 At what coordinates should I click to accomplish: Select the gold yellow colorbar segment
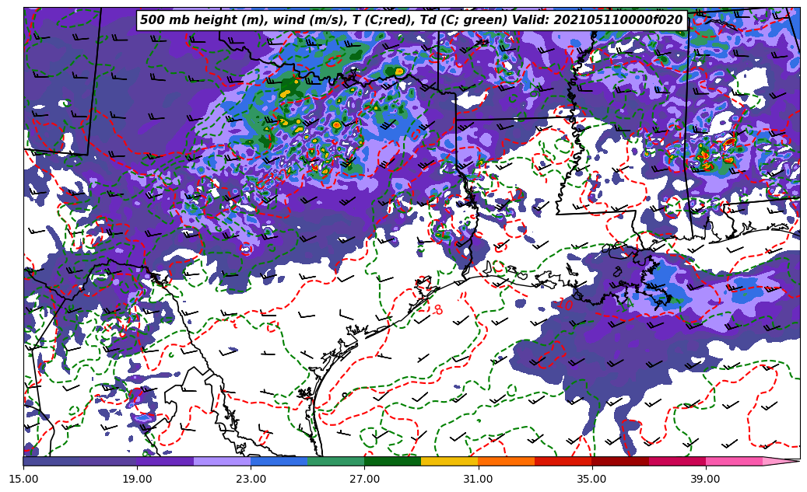449,461
